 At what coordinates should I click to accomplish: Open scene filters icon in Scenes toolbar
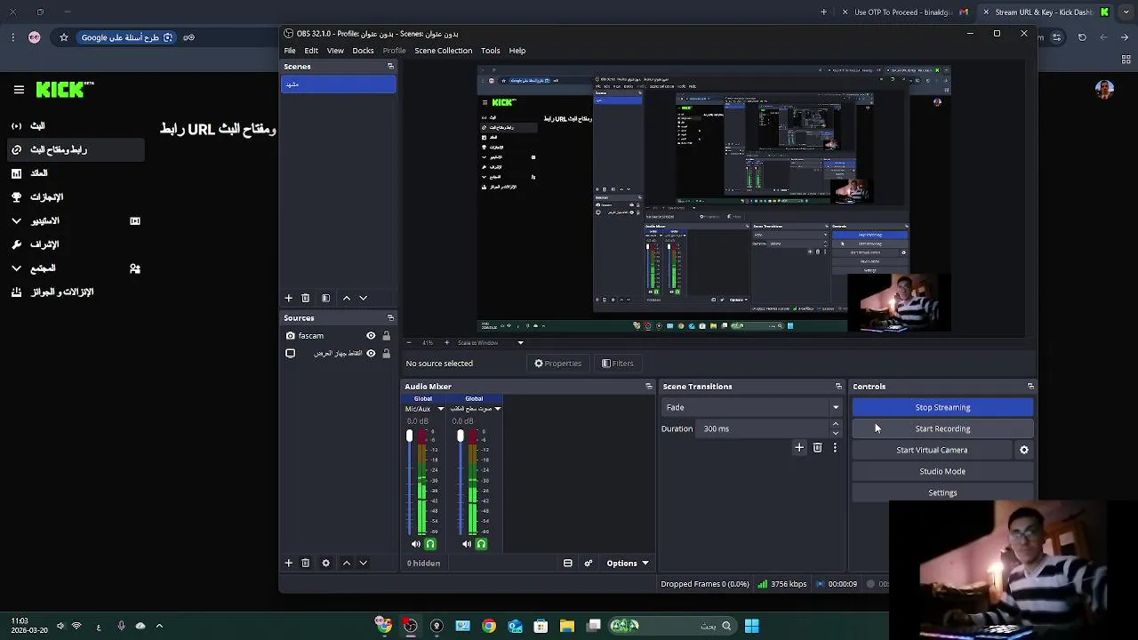(325, 298)
